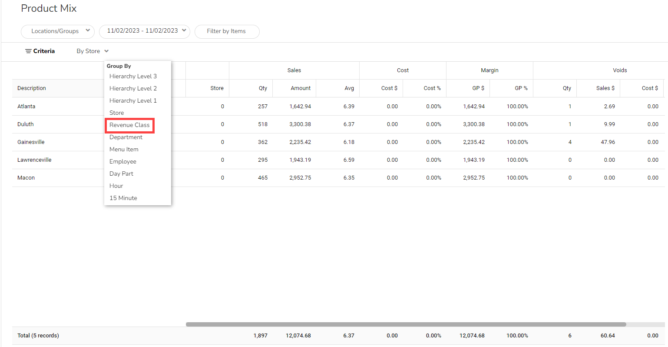Sort by the Store column header
Viewport: 668px width, 347px height.
(217, 88)
